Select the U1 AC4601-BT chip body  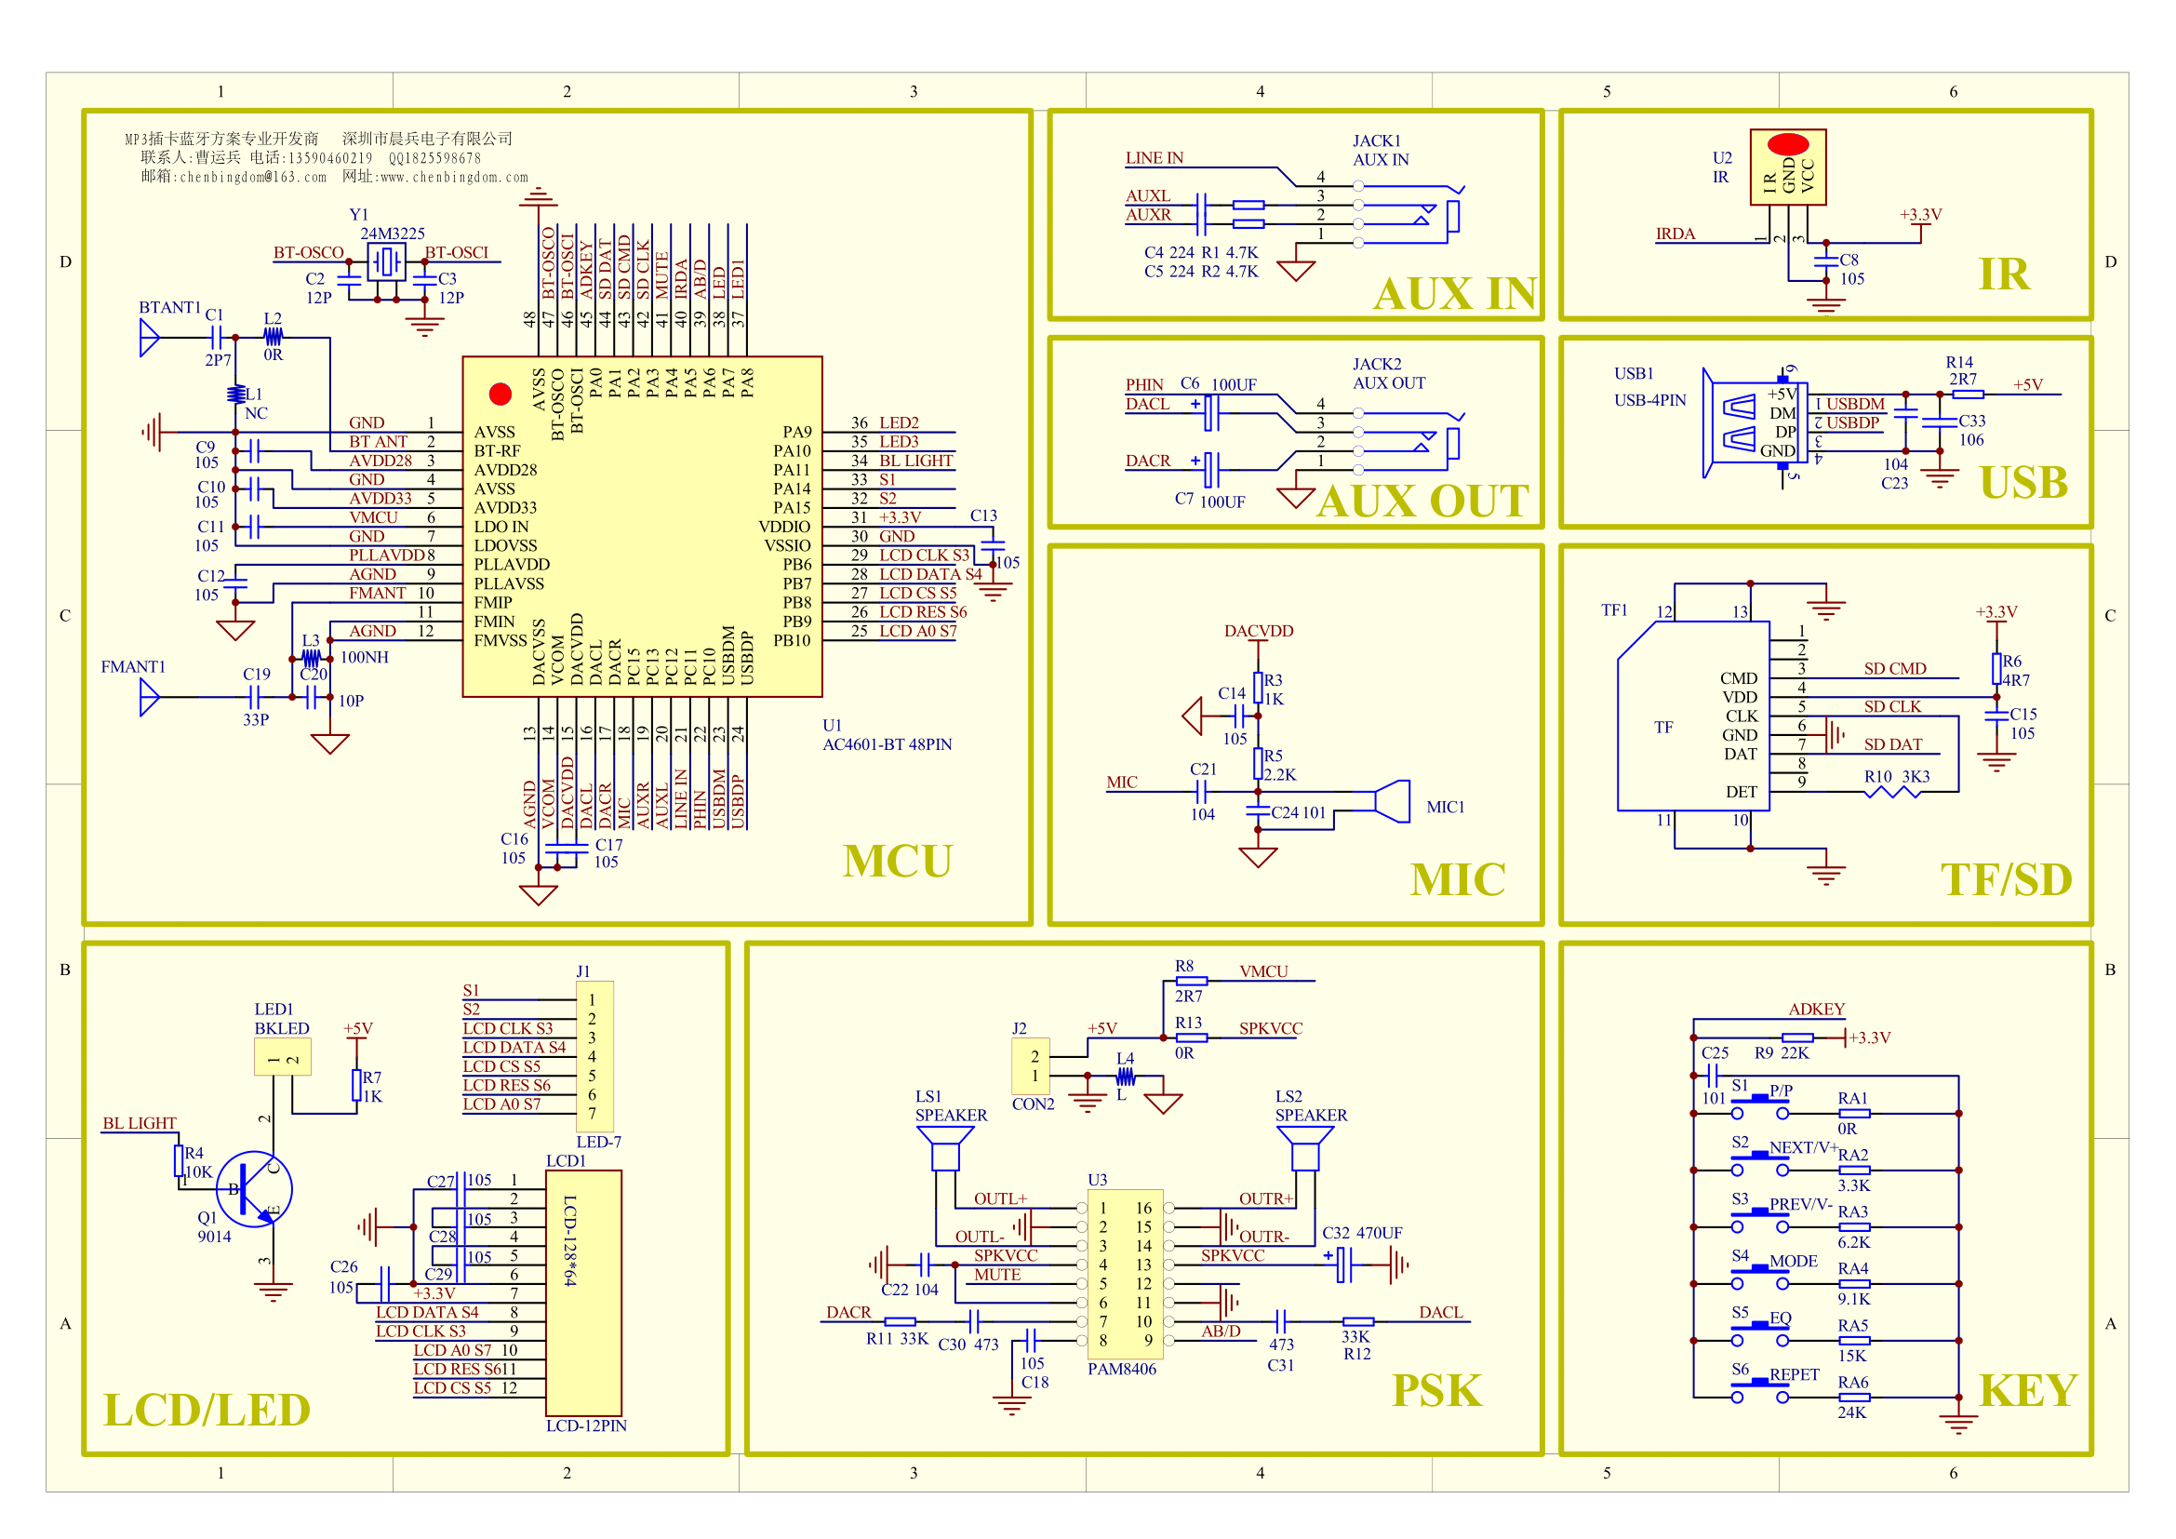(x=642, y=527)
